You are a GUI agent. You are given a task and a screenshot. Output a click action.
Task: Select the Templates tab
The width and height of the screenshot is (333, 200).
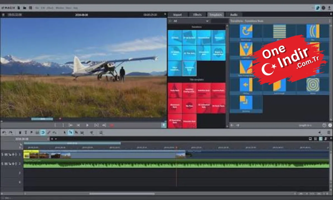tap(216, 15)
